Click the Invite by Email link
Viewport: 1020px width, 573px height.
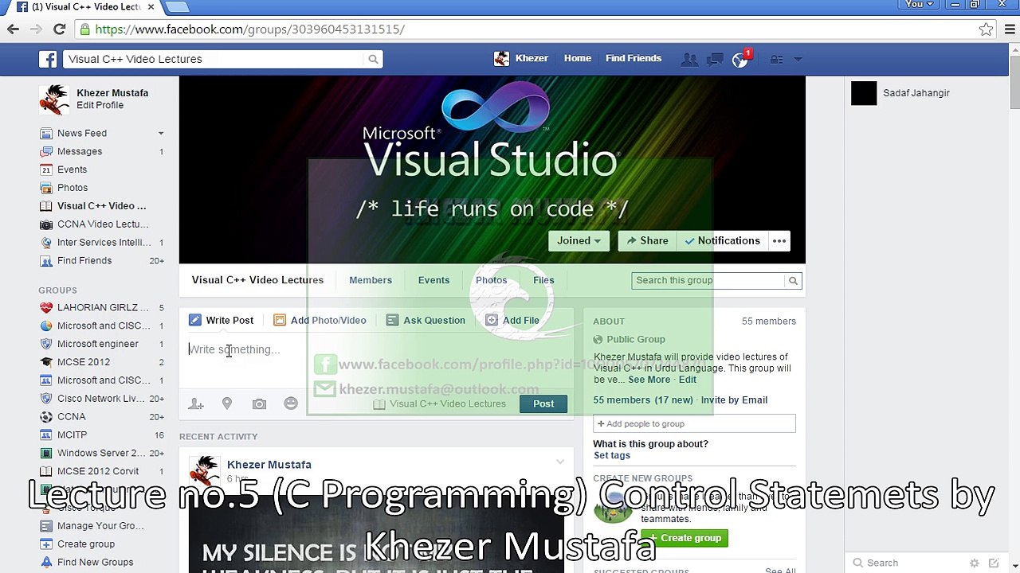pos(734,400)
